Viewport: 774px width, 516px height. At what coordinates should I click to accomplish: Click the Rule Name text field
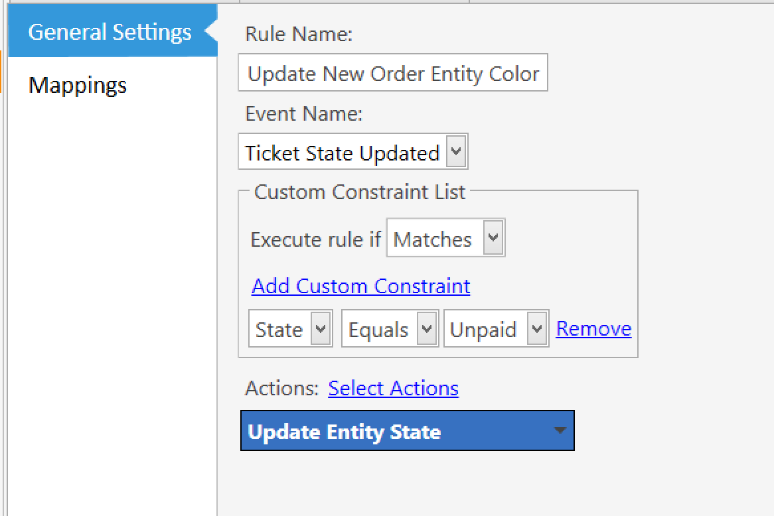[393, 72]
